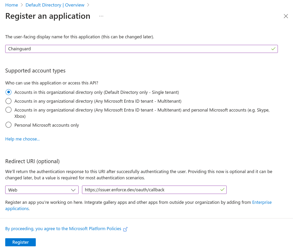Viewport: 293px width, 251px height.
Task: Select "Accounts in this organizational directory only"
Action: 8,92
